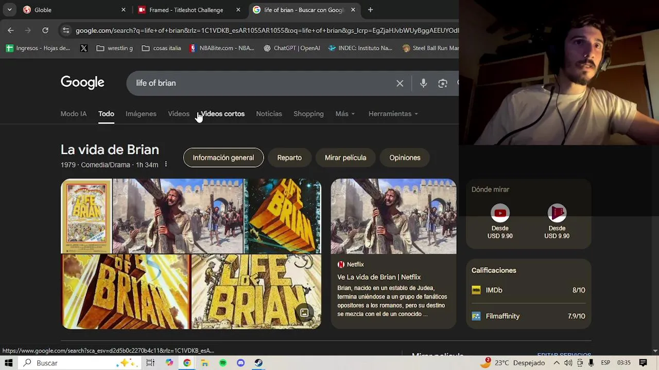
Task: Open the wrestlin g bookmark folder
Action: pos(115,48)
